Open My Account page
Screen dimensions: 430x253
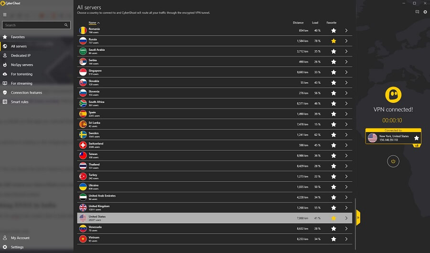tap(20, 238)
